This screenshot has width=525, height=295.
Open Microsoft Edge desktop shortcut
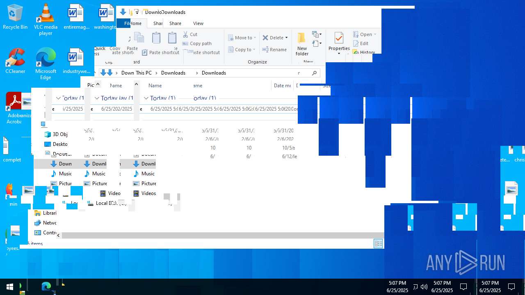[46, 64]
